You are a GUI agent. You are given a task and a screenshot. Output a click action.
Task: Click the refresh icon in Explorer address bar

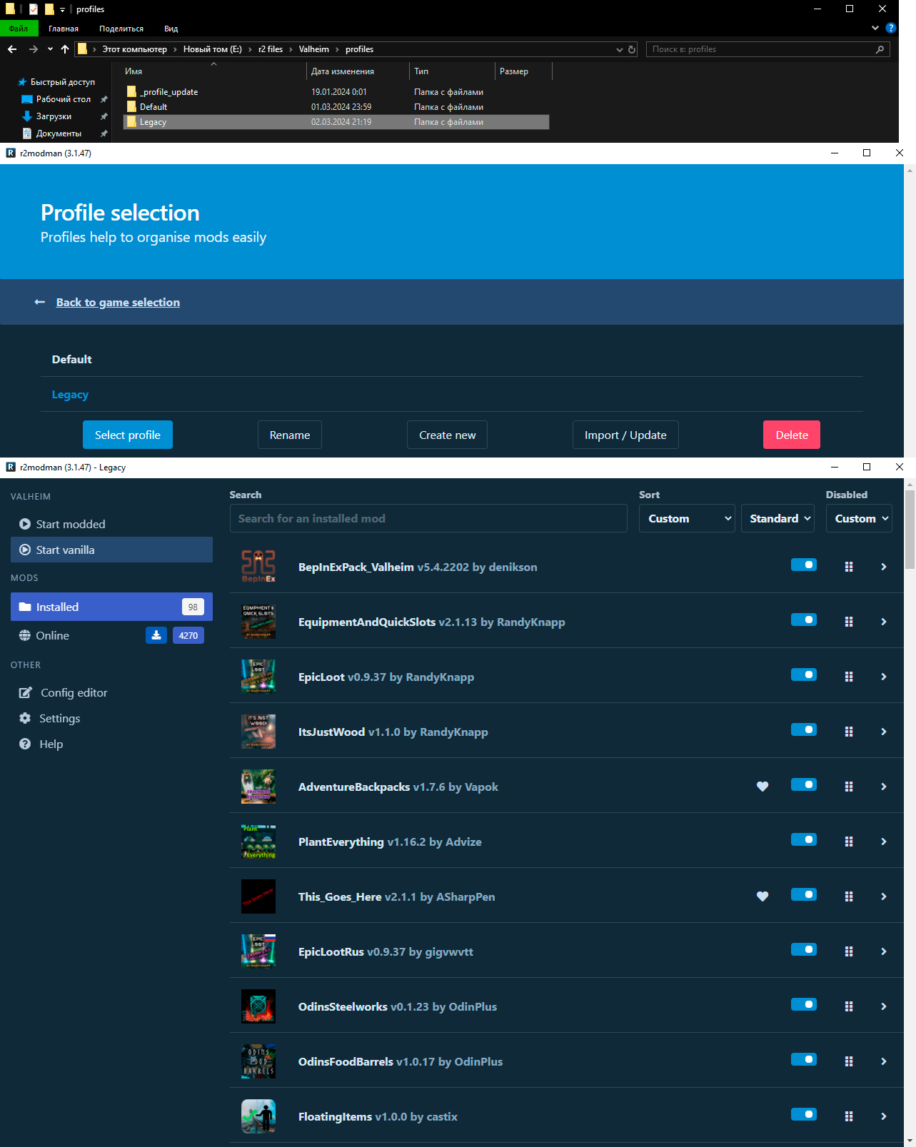pyautogui.click(x=632, y=49)
